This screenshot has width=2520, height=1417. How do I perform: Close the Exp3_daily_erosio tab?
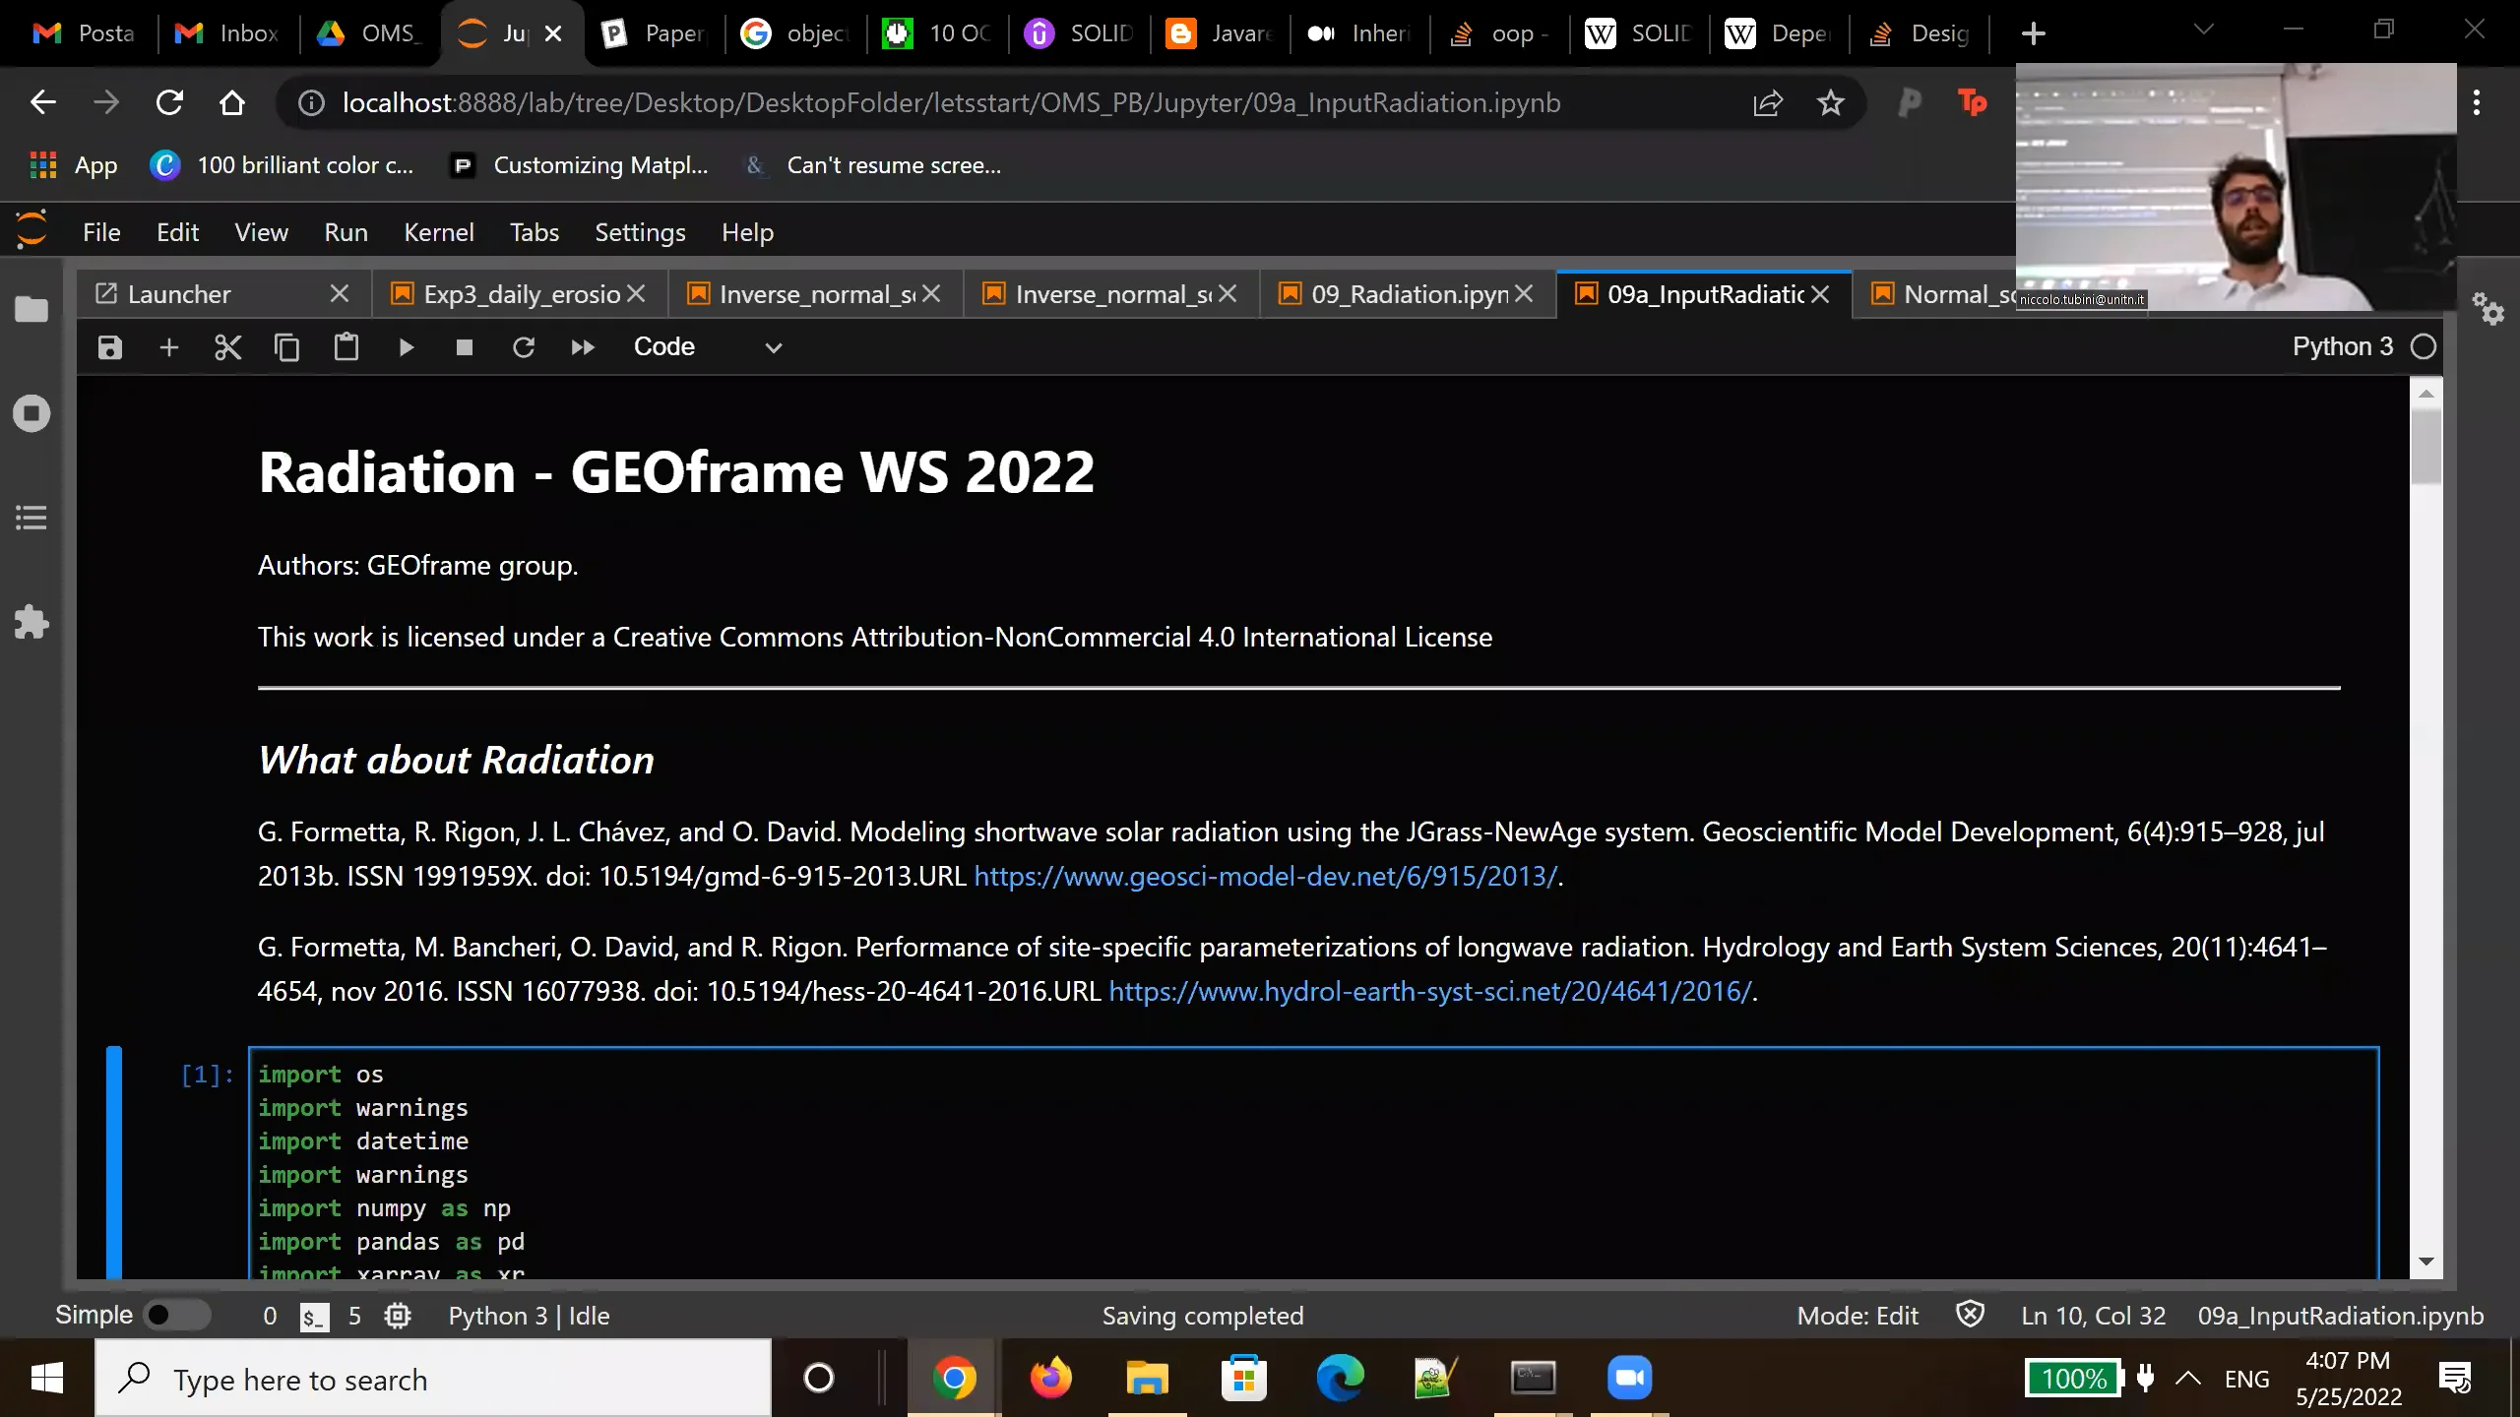(636, 294)
